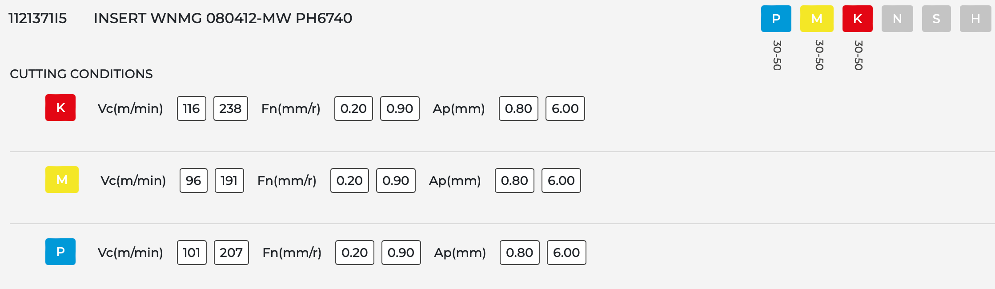Click the P row Vc value 207
The width and height of the screenshot is (995, 289).
[231, 253]
